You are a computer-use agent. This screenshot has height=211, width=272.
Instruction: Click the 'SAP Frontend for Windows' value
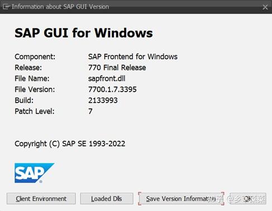tap(133, 56)
